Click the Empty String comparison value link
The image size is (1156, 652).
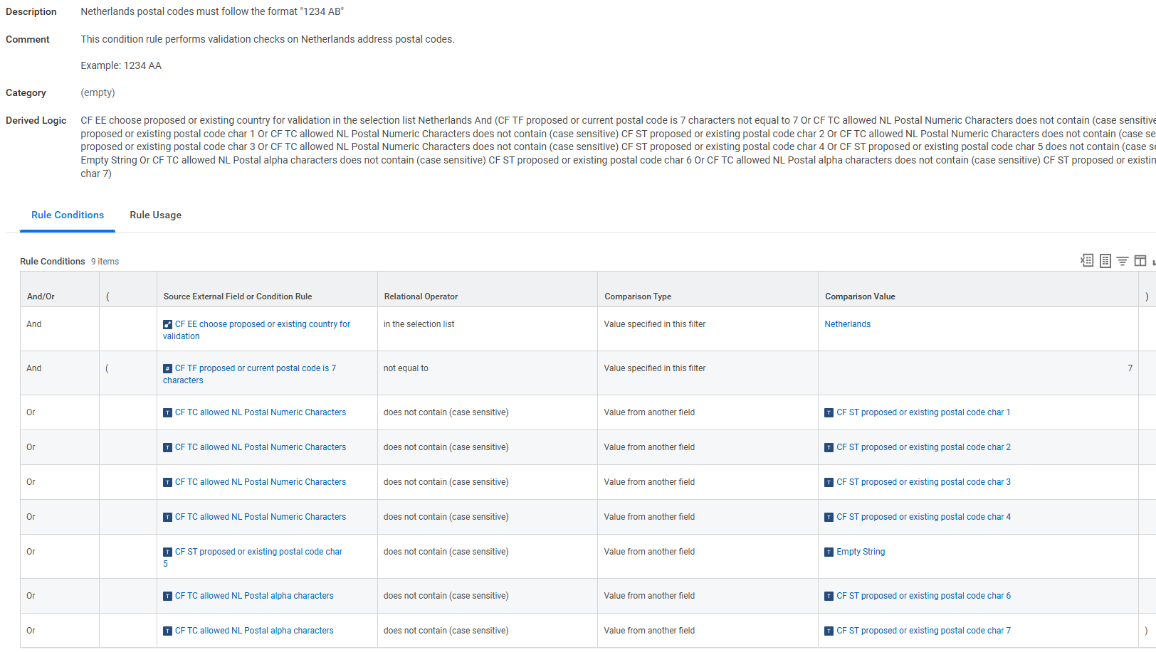tap(862, 551)
